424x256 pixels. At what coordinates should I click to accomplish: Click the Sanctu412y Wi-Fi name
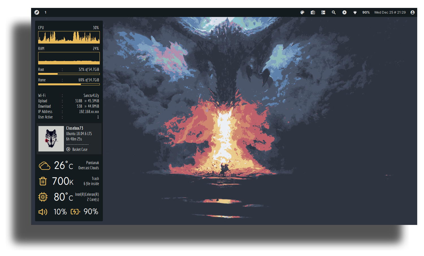tap(91, 96)
